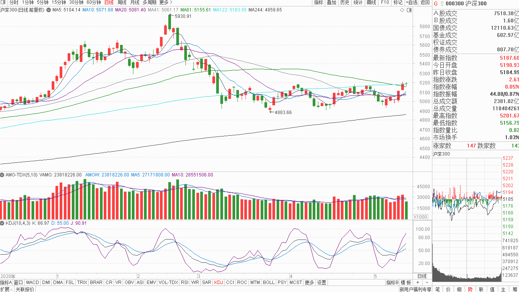The image size is (519, 292).
Task: Select the 细 panel button
Action: tap(459, 289)
